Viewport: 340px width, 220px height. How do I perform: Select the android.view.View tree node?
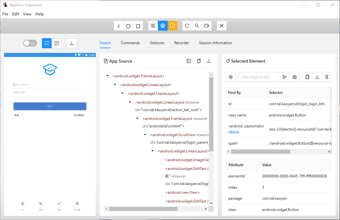[x=182, y=192]
